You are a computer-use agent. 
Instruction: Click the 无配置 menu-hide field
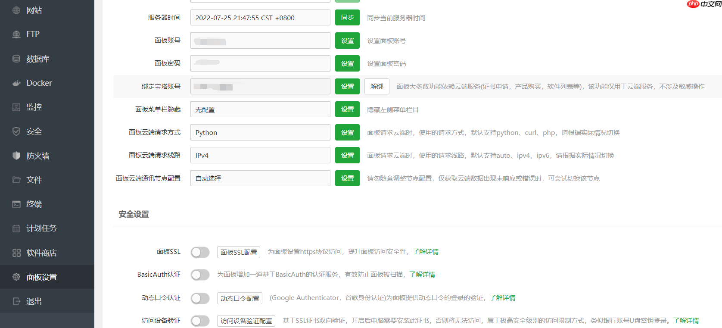point(260,109)
